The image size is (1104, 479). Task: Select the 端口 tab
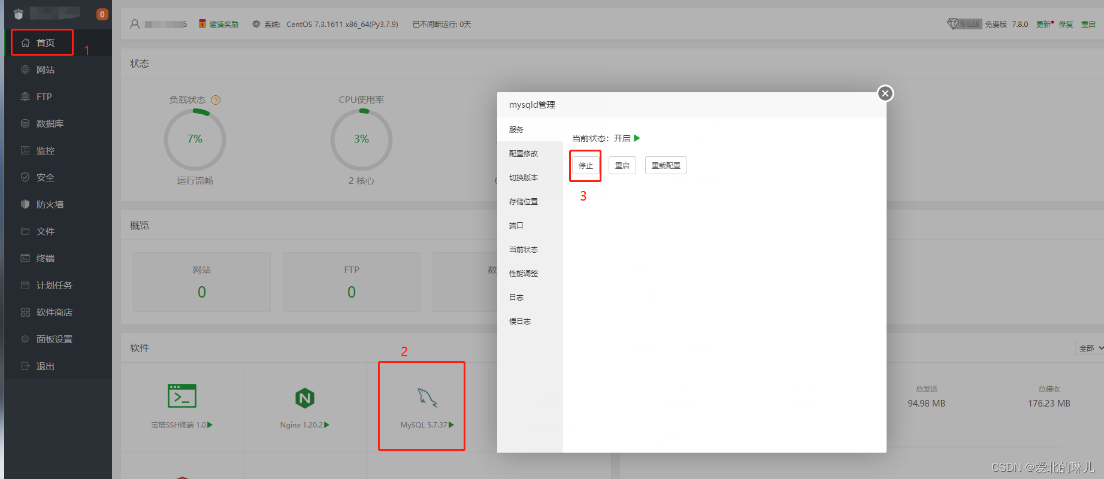(530, 225)
